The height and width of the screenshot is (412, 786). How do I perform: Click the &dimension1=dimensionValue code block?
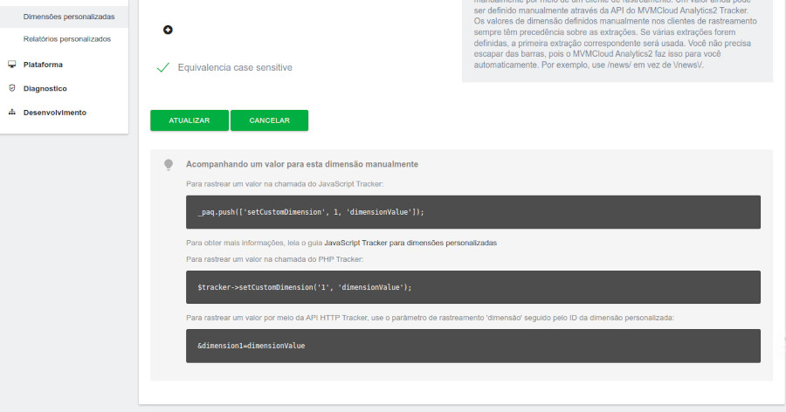pos(472,346)
